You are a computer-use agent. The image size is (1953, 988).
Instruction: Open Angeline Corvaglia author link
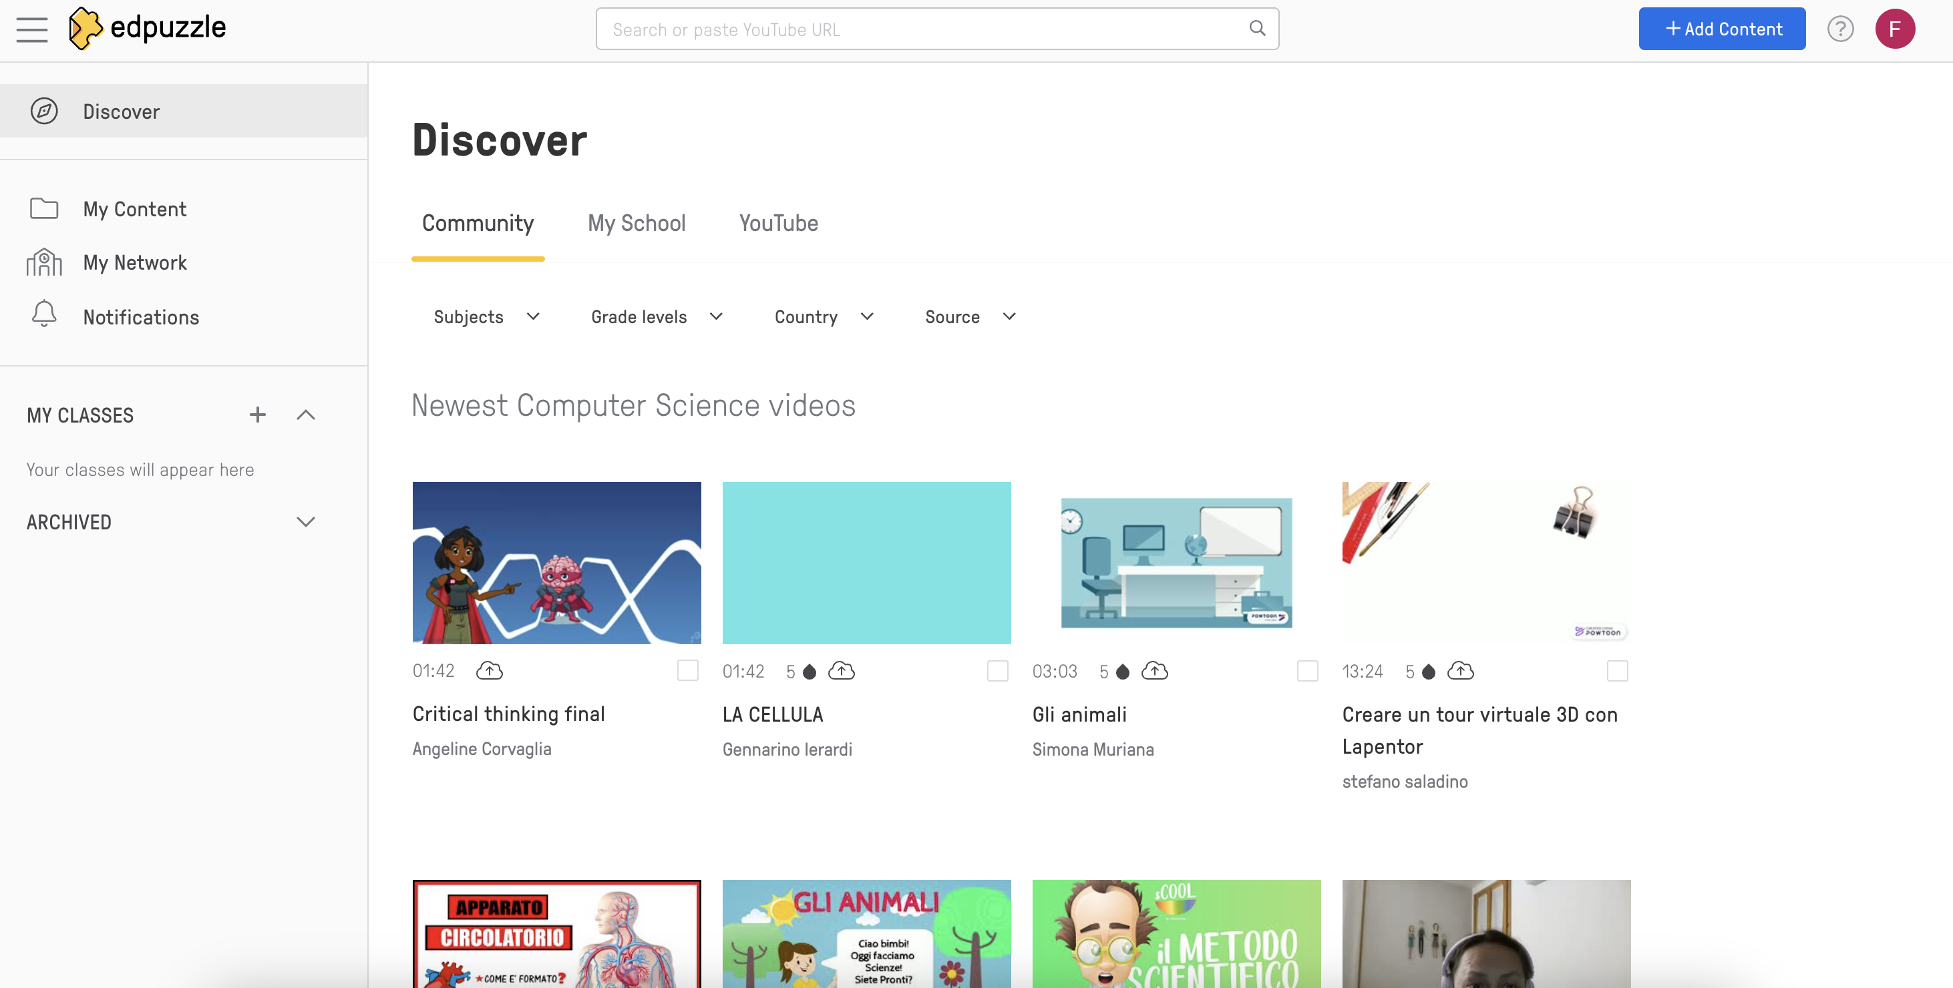pos(482,748)
